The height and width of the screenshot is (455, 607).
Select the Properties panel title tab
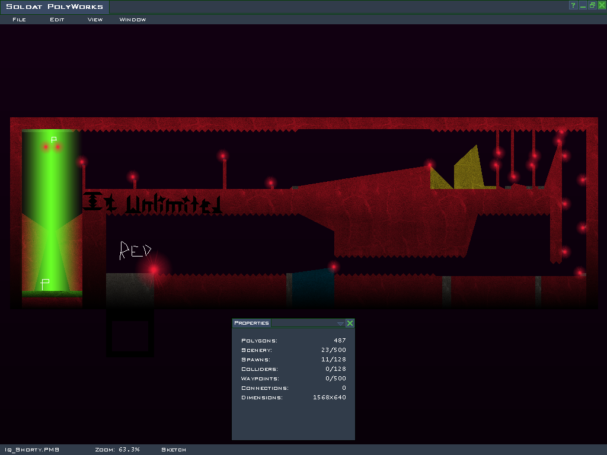pyautogui.click(x=251, y=323)
